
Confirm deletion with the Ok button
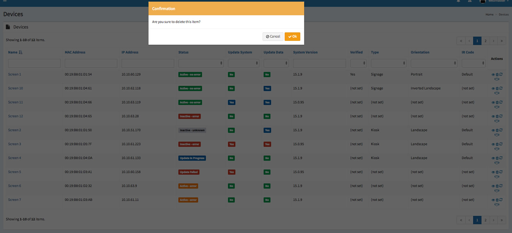292,36
